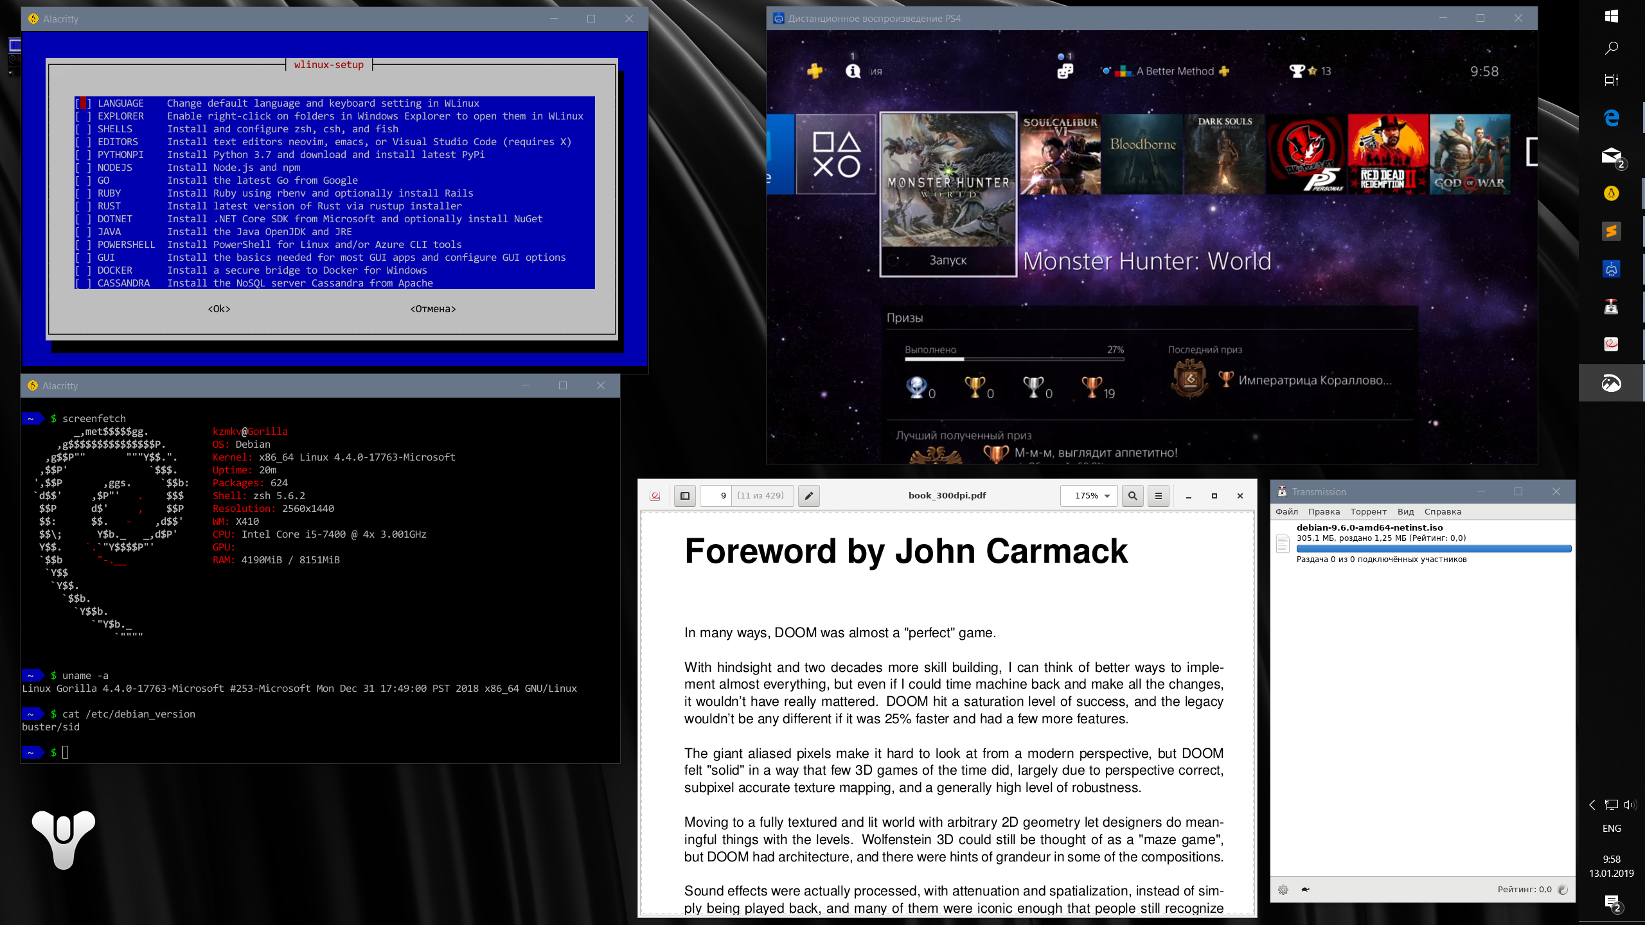This screenshot has width=1645, height=925.
Task: Open the friends icon in PS4 top bar
Action: pyautogui.click(x=1065, y=71)
